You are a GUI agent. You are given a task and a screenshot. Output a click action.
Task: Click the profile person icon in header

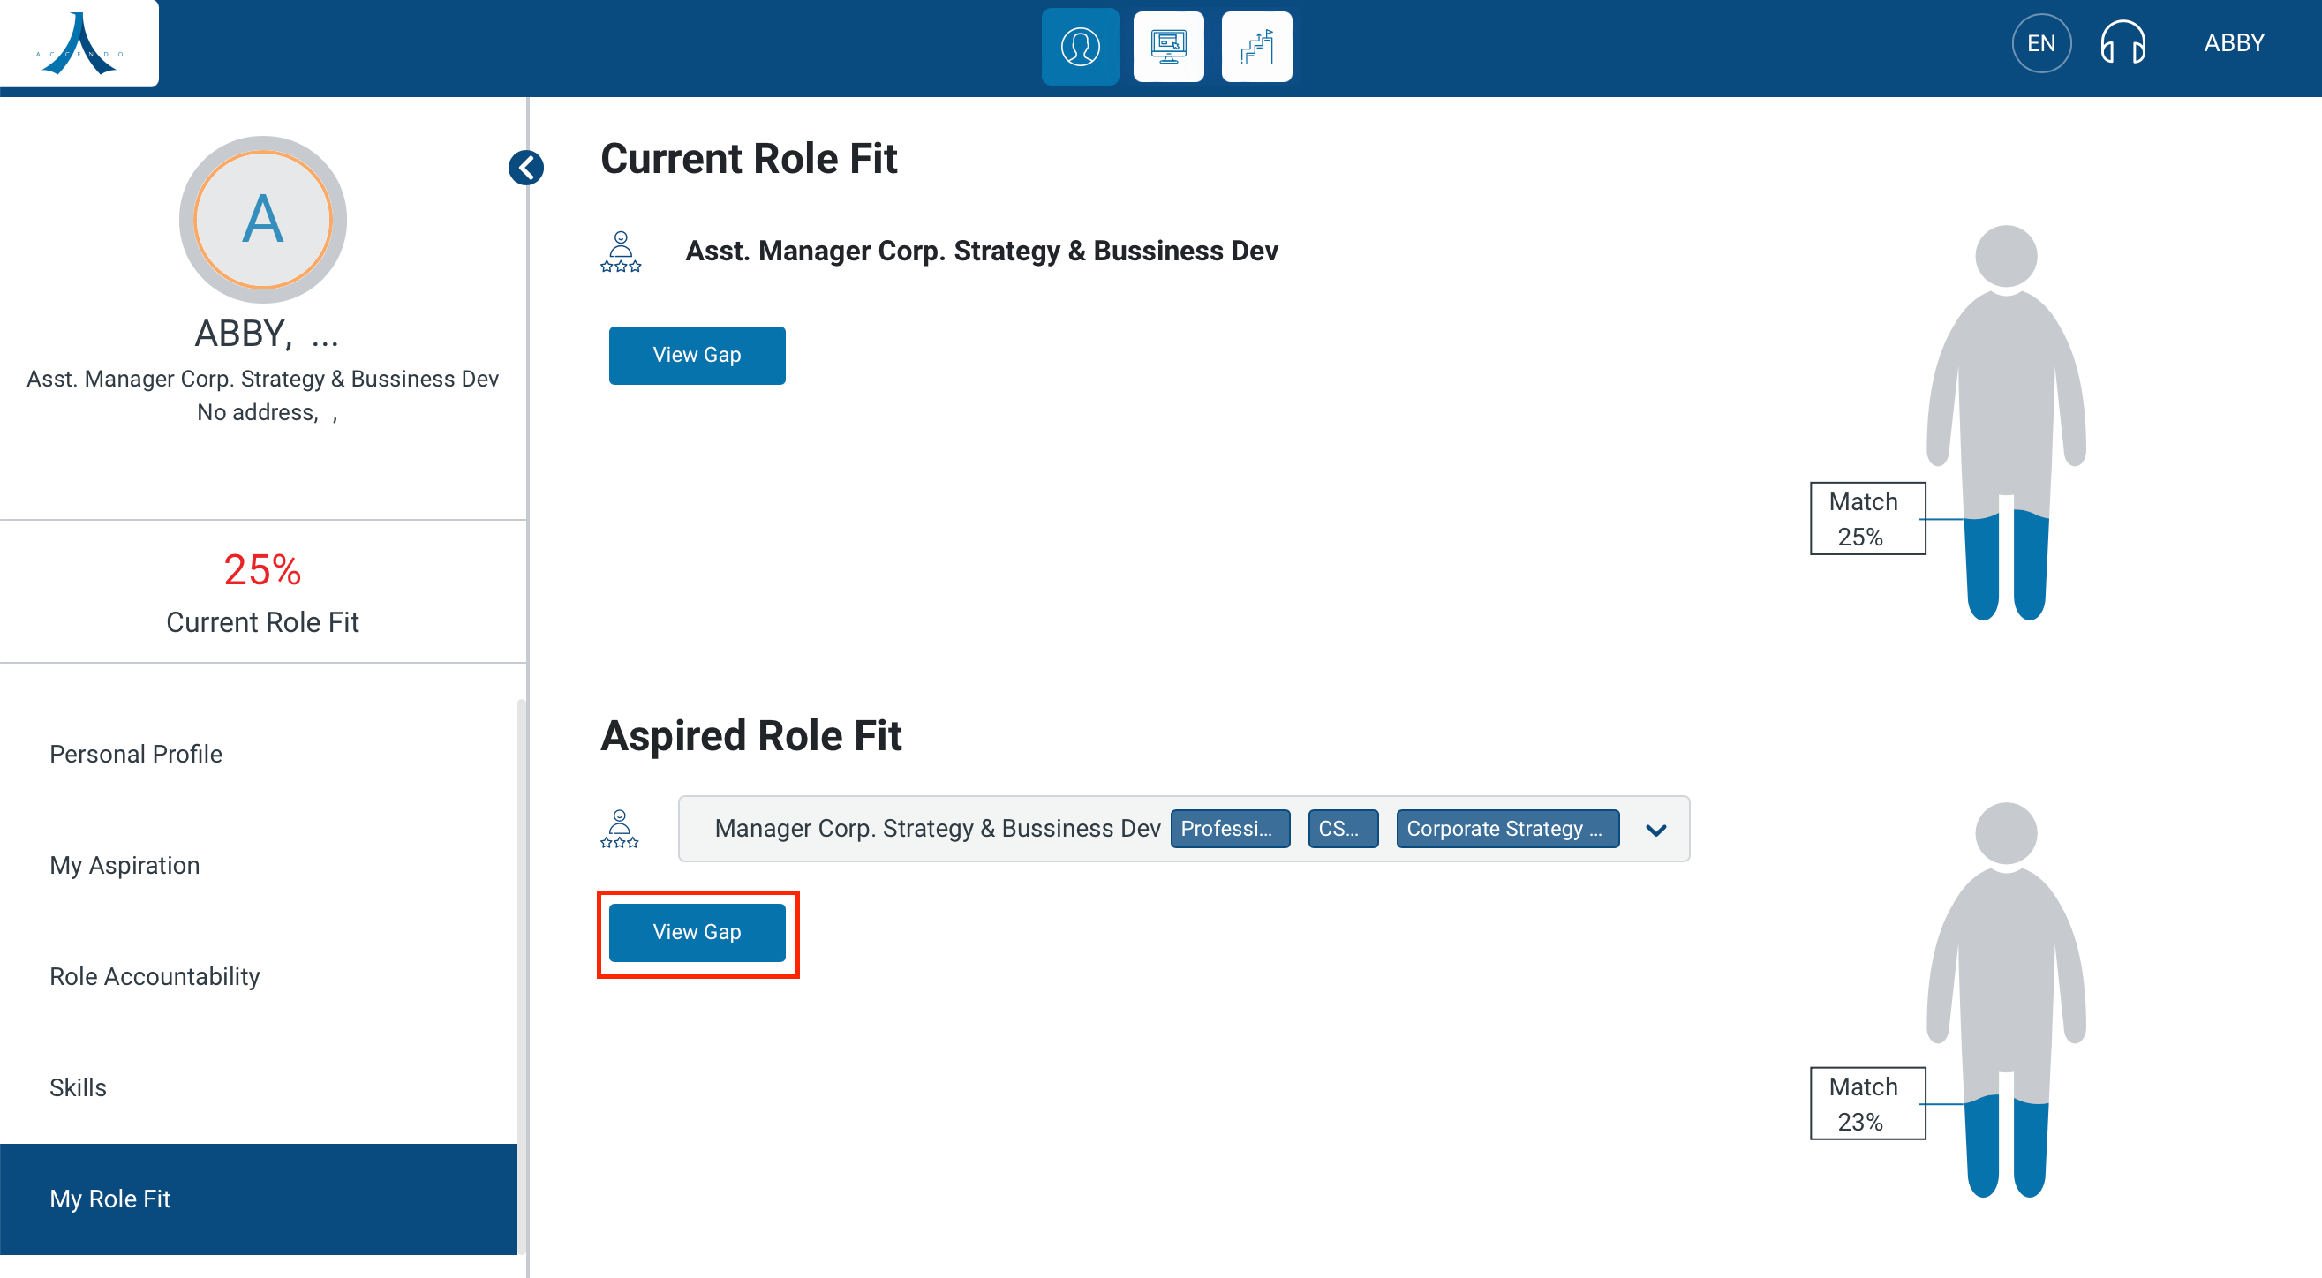pos(1079,46)
